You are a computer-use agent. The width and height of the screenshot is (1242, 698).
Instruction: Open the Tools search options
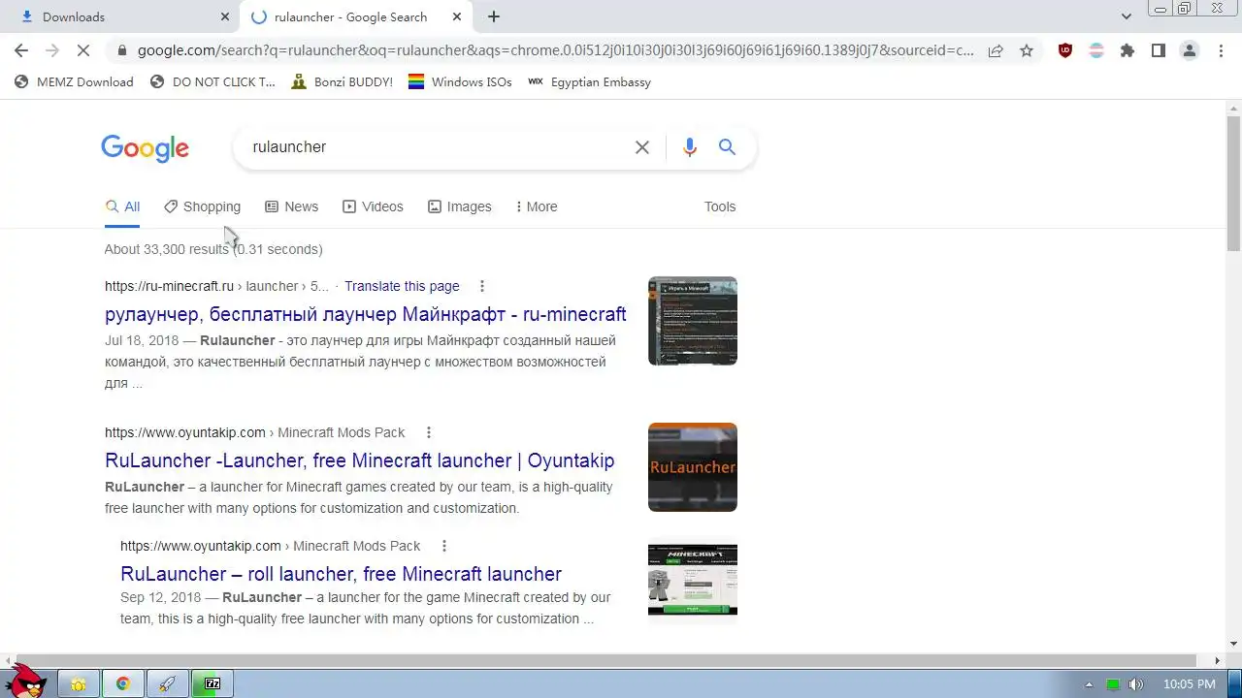pyautogui.click(x=720, y=206)
